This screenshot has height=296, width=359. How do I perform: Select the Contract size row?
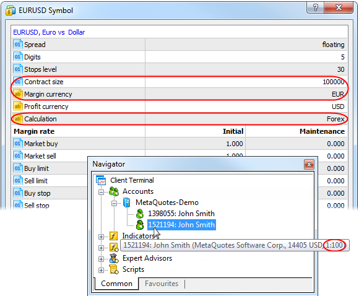pos(179,82)
